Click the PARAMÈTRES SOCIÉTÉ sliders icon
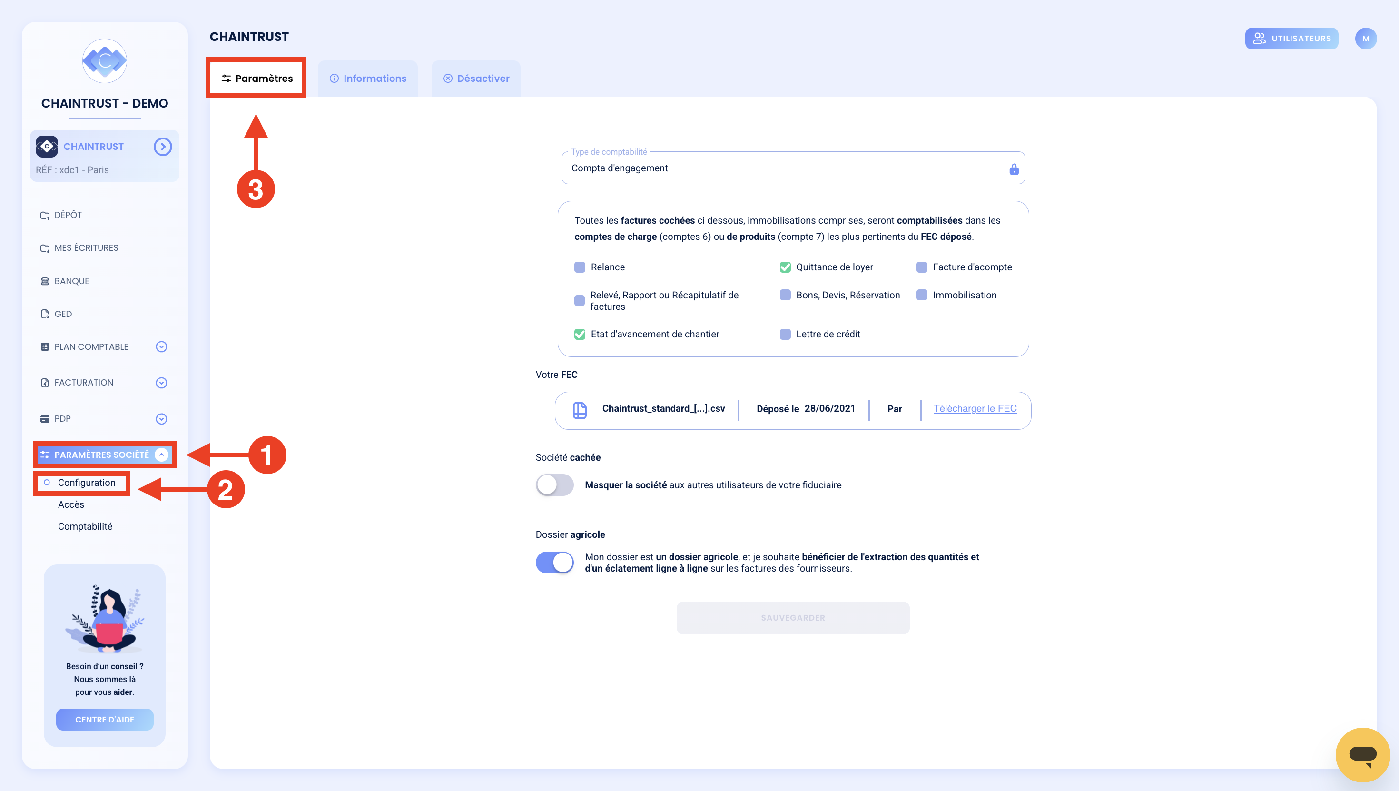Screen dimensions: 1399x791 click(x=45, y=455)
